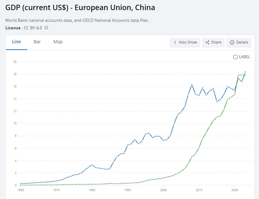Click the info icon beside CC BY-4.0

46,28
